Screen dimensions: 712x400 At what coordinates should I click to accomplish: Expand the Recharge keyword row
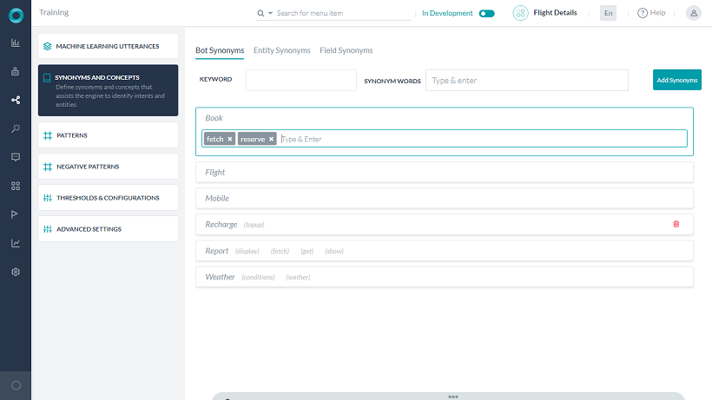(x=445, y=225)
